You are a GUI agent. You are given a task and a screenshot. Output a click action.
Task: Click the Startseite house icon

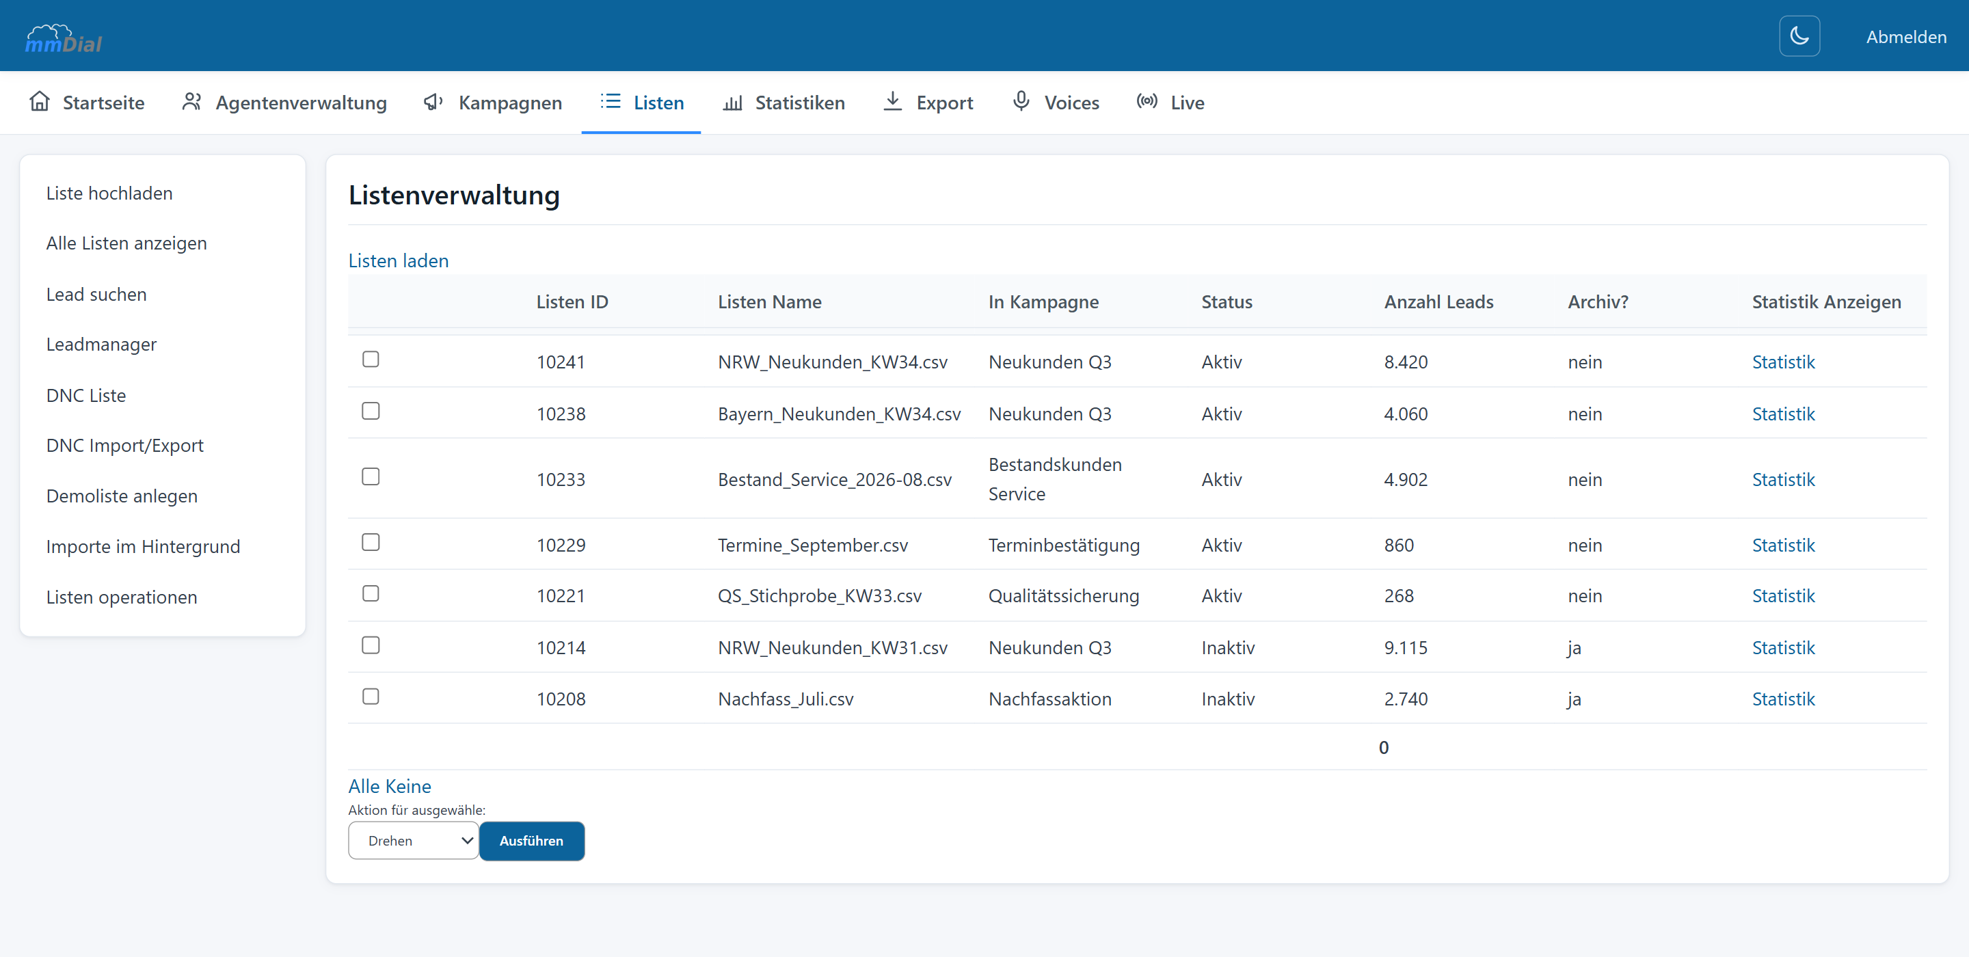(x=39, y=101)
